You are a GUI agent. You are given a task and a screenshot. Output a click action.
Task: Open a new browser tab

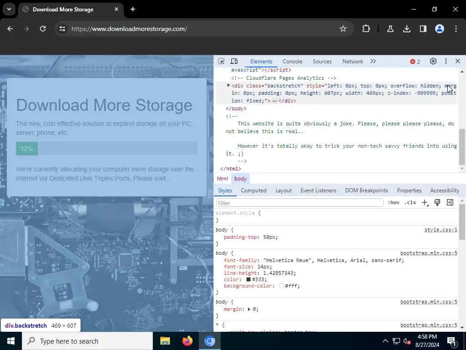[x=133, y=9]
